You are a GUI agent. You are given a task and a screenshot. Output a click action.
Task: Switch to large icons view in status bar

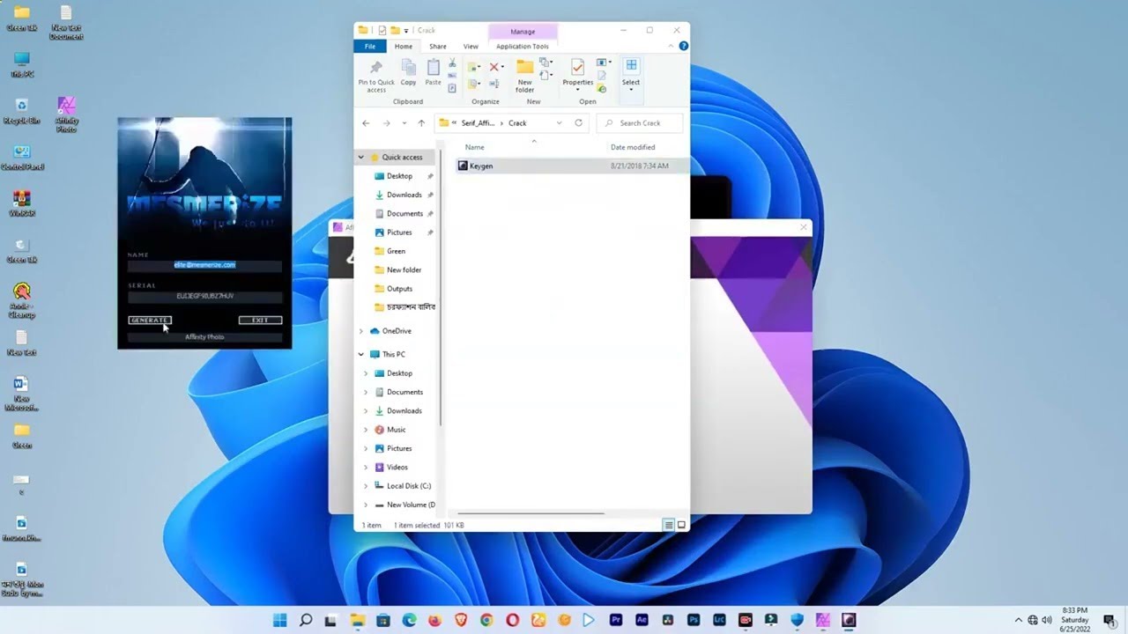click(x=681, y=525)
